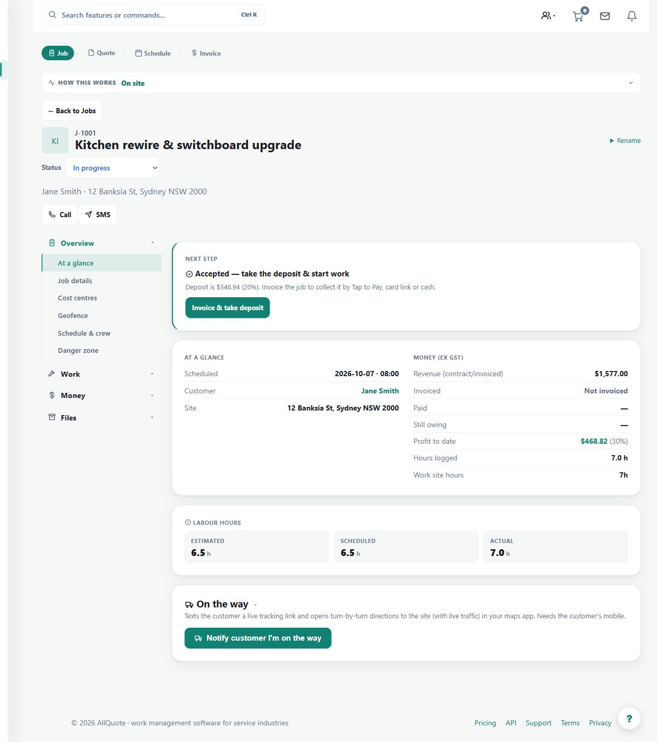Image resolution: width=657 pixels, height=742 pixels.
Task: Open the mail envelope icon
Action: click(x=605, y=16)
